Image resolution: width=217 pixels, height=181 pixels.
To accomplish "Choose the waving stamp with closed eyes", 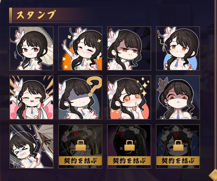I will coord(80,48).
